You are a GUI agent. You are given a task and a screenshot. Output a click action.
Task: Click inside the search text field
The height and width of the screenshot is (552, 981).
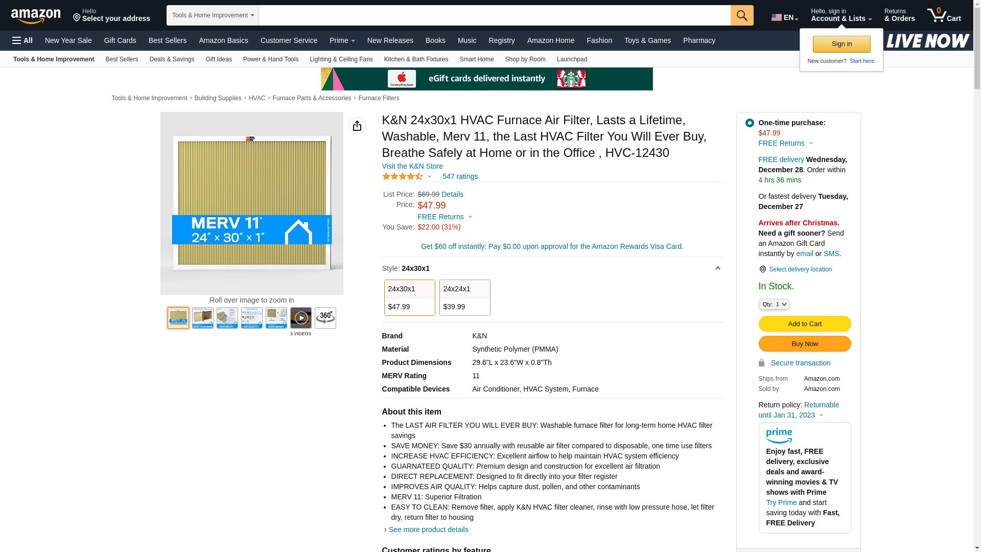point(494,15)
